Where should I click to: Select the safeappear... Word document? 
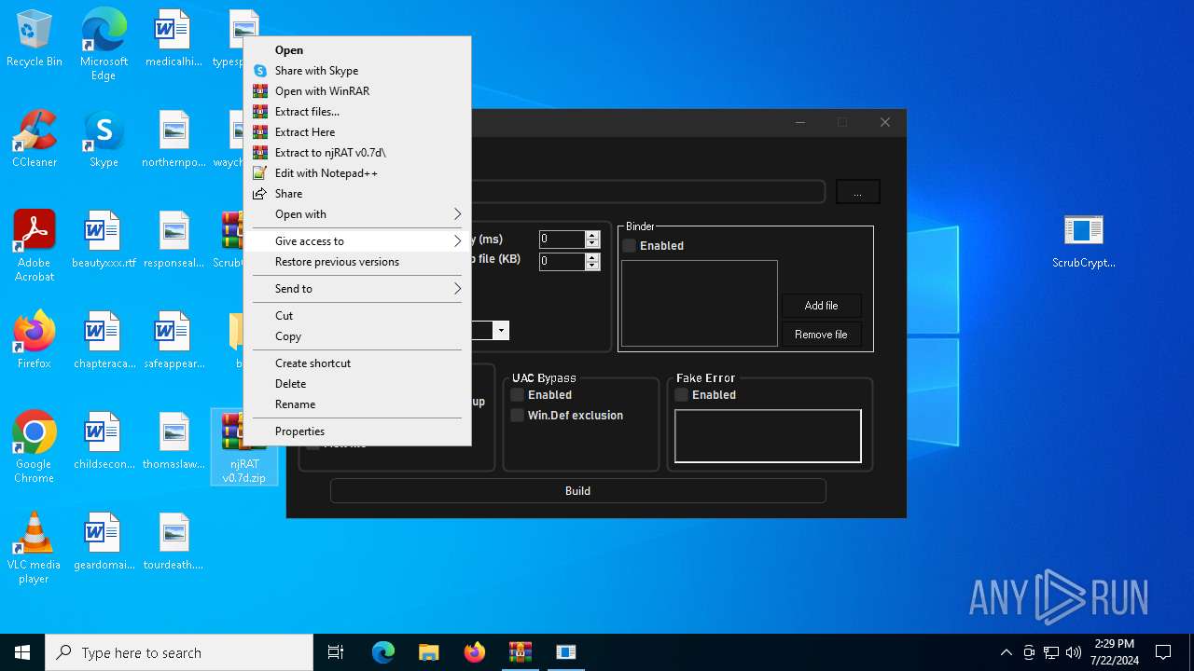pos(174,341)
